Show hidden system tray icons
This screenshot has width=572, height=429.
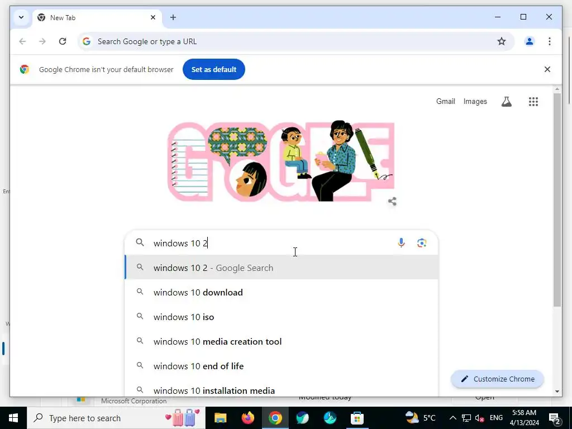(452, 418)
